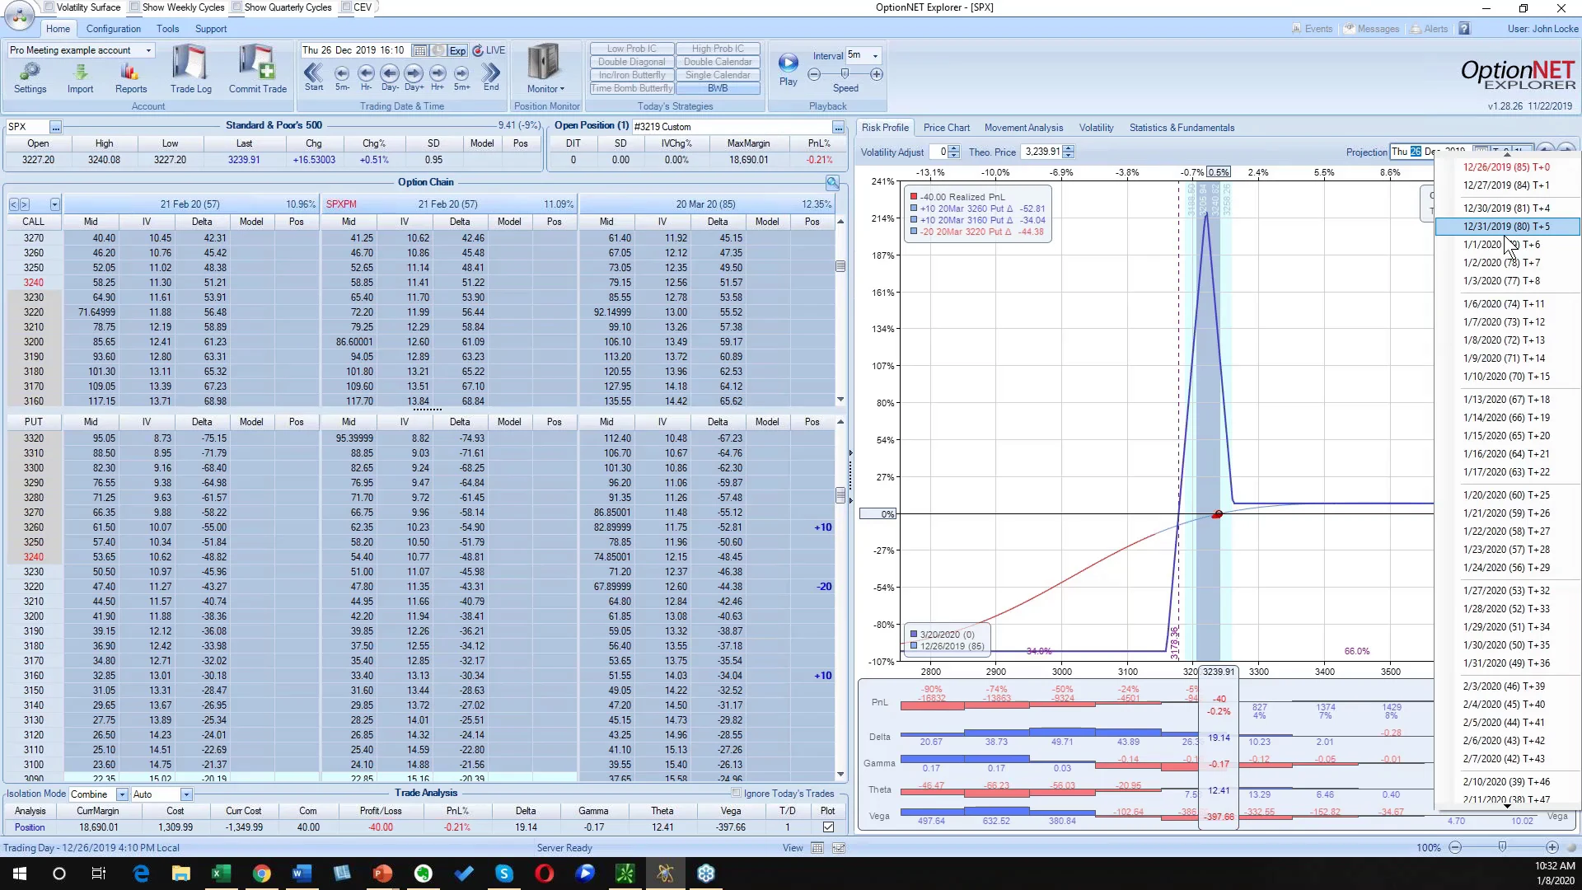The image size is (1582, 890).
Task: Toggle the CEV checkbox
Action: click(347, 7)
